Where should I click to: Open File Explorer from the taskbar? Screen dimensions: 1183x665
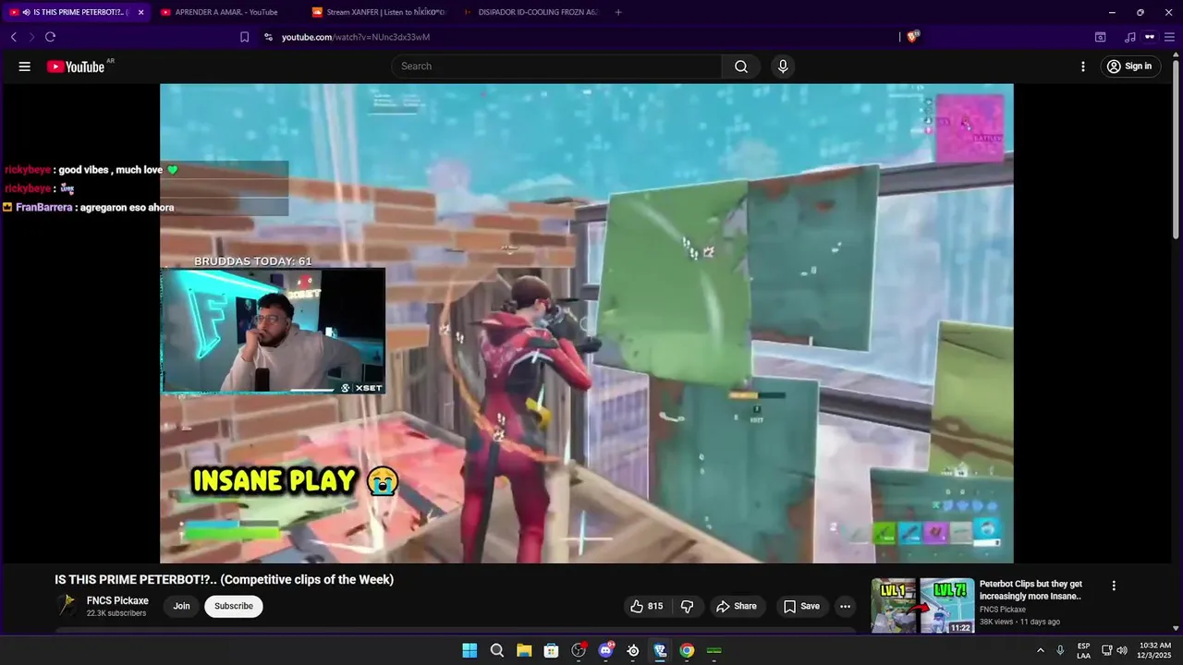pyautogui.click(x=524, y=650)
